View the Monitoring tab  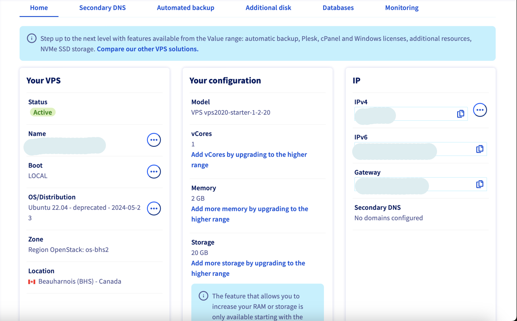[402, 8]
